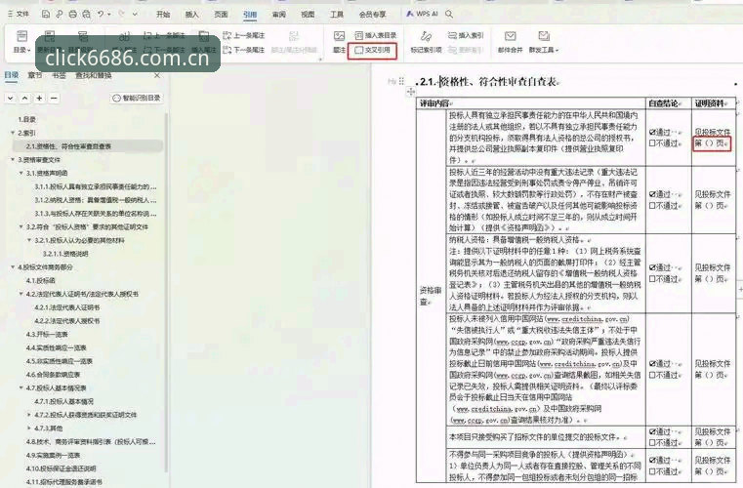Switch to 章节 tab in navigation pane
Screen dimensions: 743x488
[x=34, y=75]
